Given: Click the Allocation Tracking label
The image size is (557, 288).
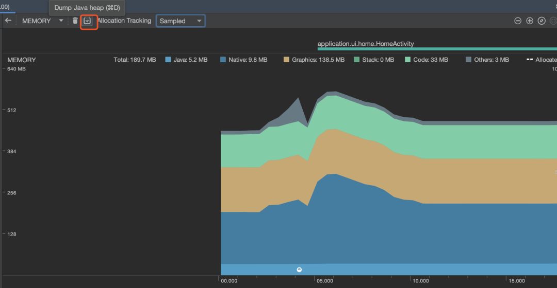Looking at the screenshot, I should click(x=124, y=21).
